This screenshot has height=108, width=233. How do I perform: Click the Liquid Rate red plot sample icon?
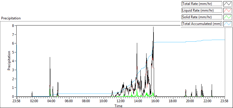coord(228,10)
